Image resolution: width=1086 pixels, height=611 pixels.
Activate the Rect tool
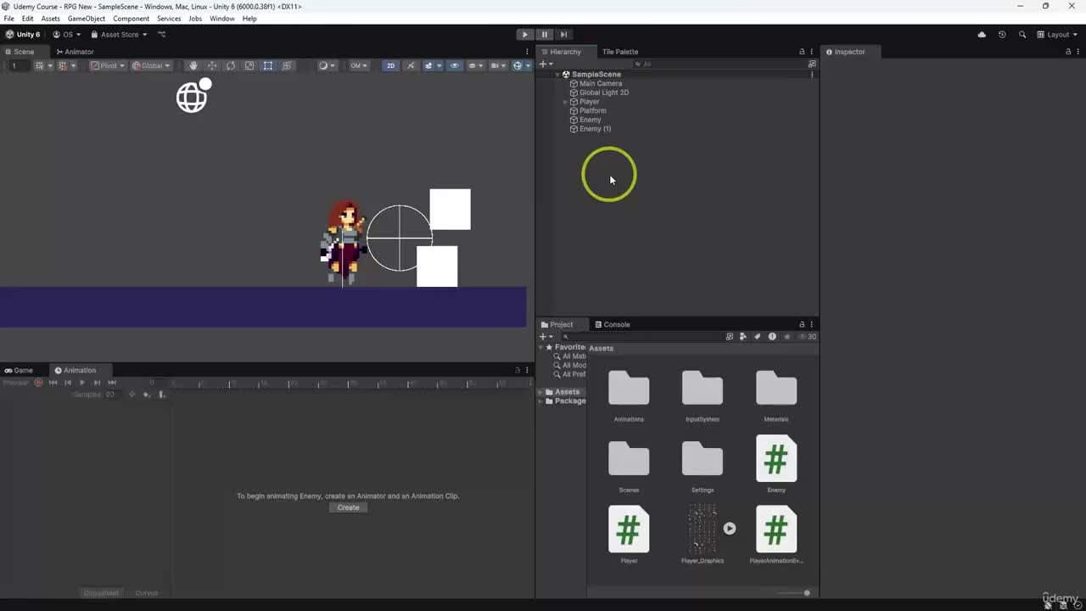pos(268,65)
